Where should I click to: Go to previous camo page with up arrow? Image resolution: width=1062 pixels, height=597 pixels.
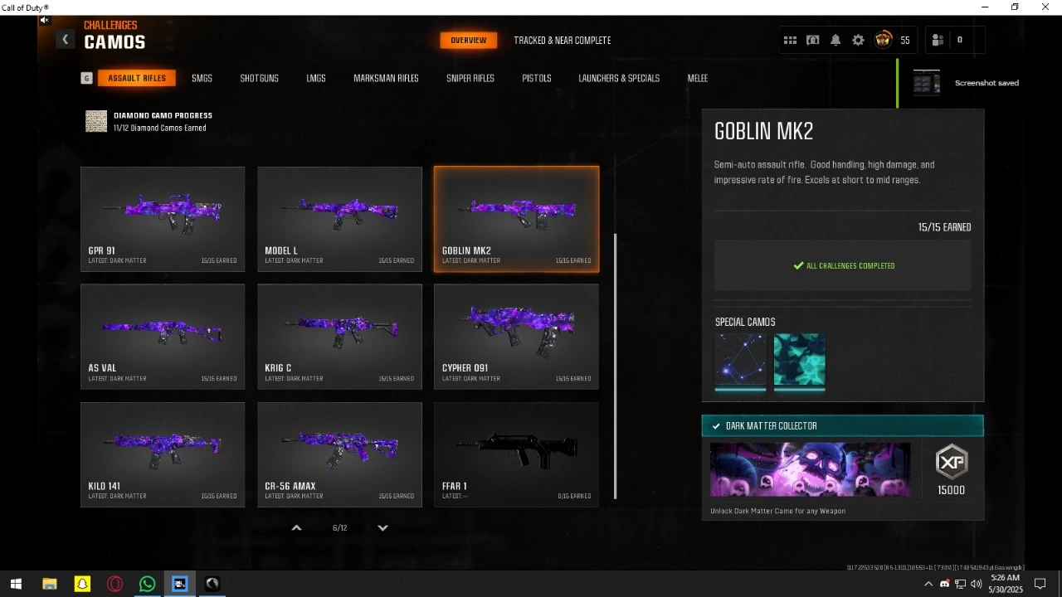(x=296, y=527)
